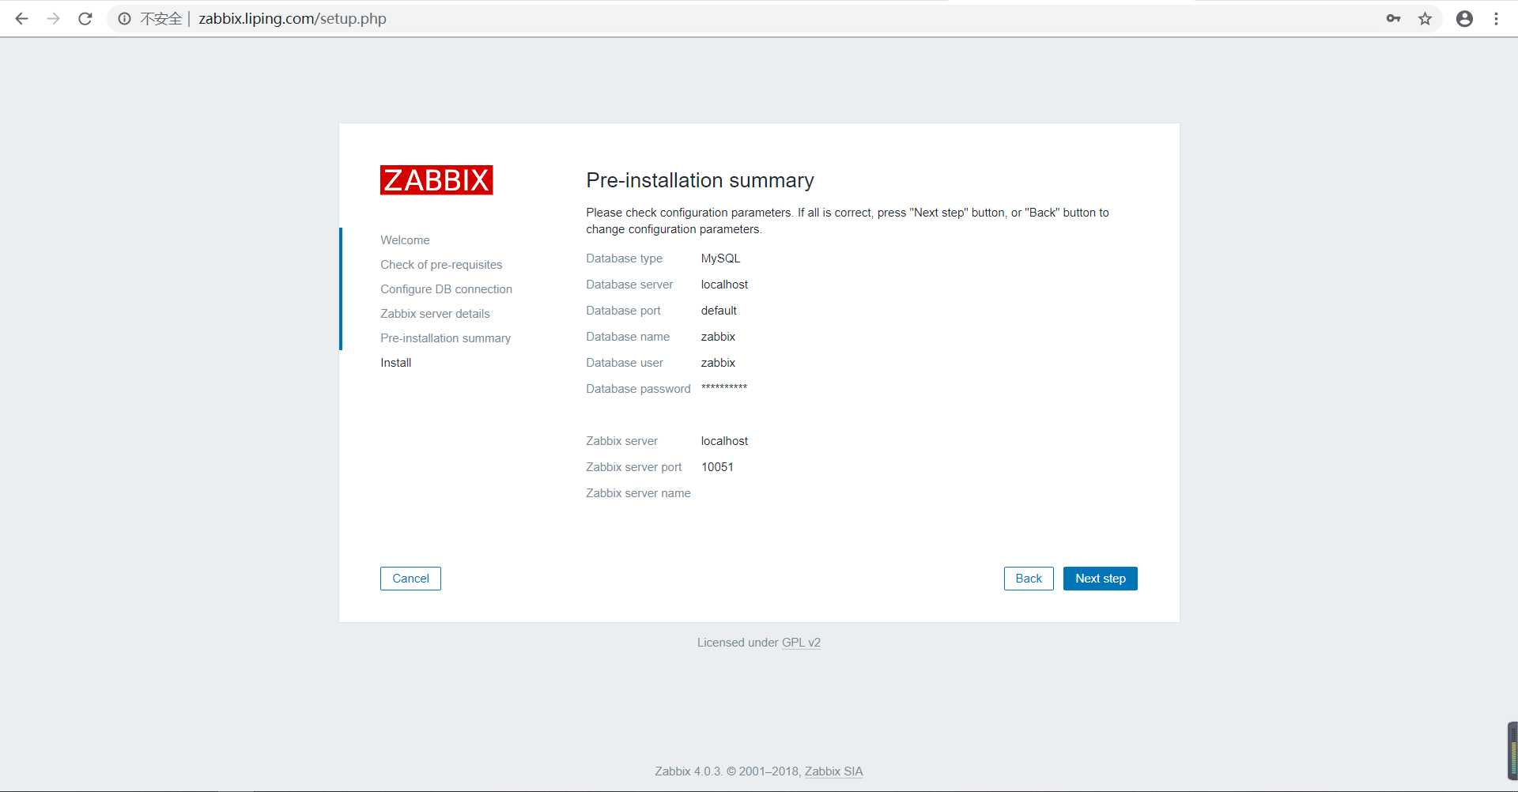Open the GPL v2 license link
This screenshot has width=1518, height=792.
click(801, 643)
